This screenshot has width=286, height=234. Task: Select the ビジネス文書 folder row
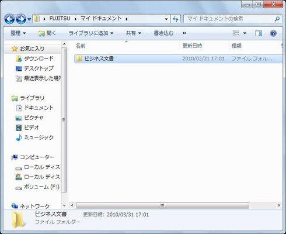[178, 58]
